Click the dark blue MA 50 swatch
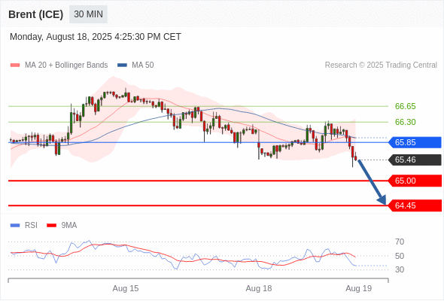The height and width of the screenshot is (301, 444). pos(122,65)
